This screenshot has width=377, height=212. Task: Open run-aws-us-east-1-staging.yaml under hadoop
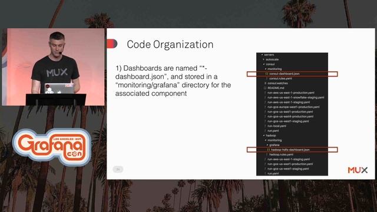point(289,160)
